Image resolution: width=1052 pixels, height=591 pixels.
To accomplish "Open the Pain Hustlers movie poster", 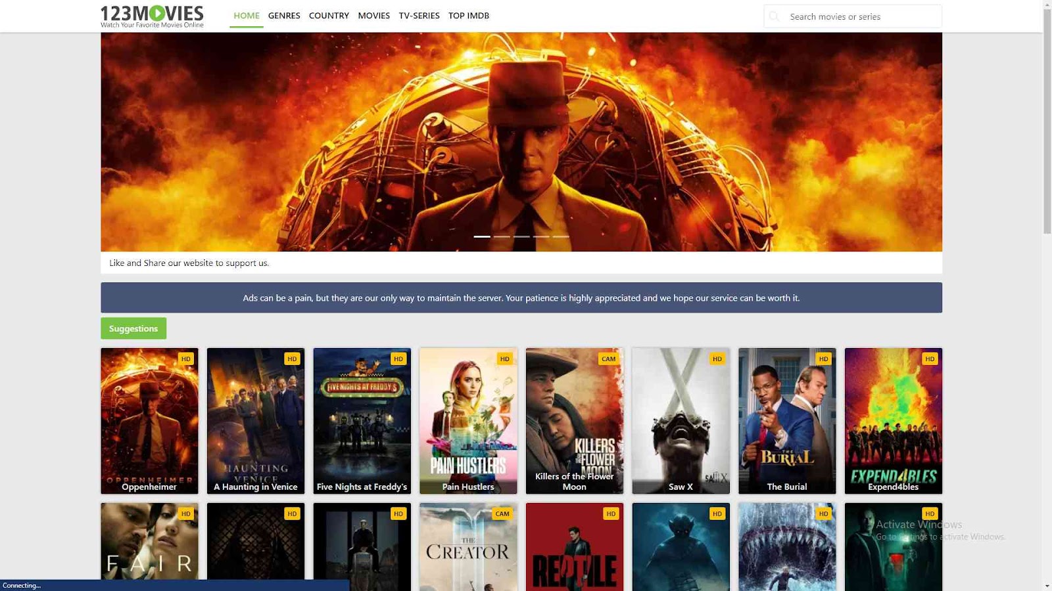I will pyautogui.click(x=468, y=421).
